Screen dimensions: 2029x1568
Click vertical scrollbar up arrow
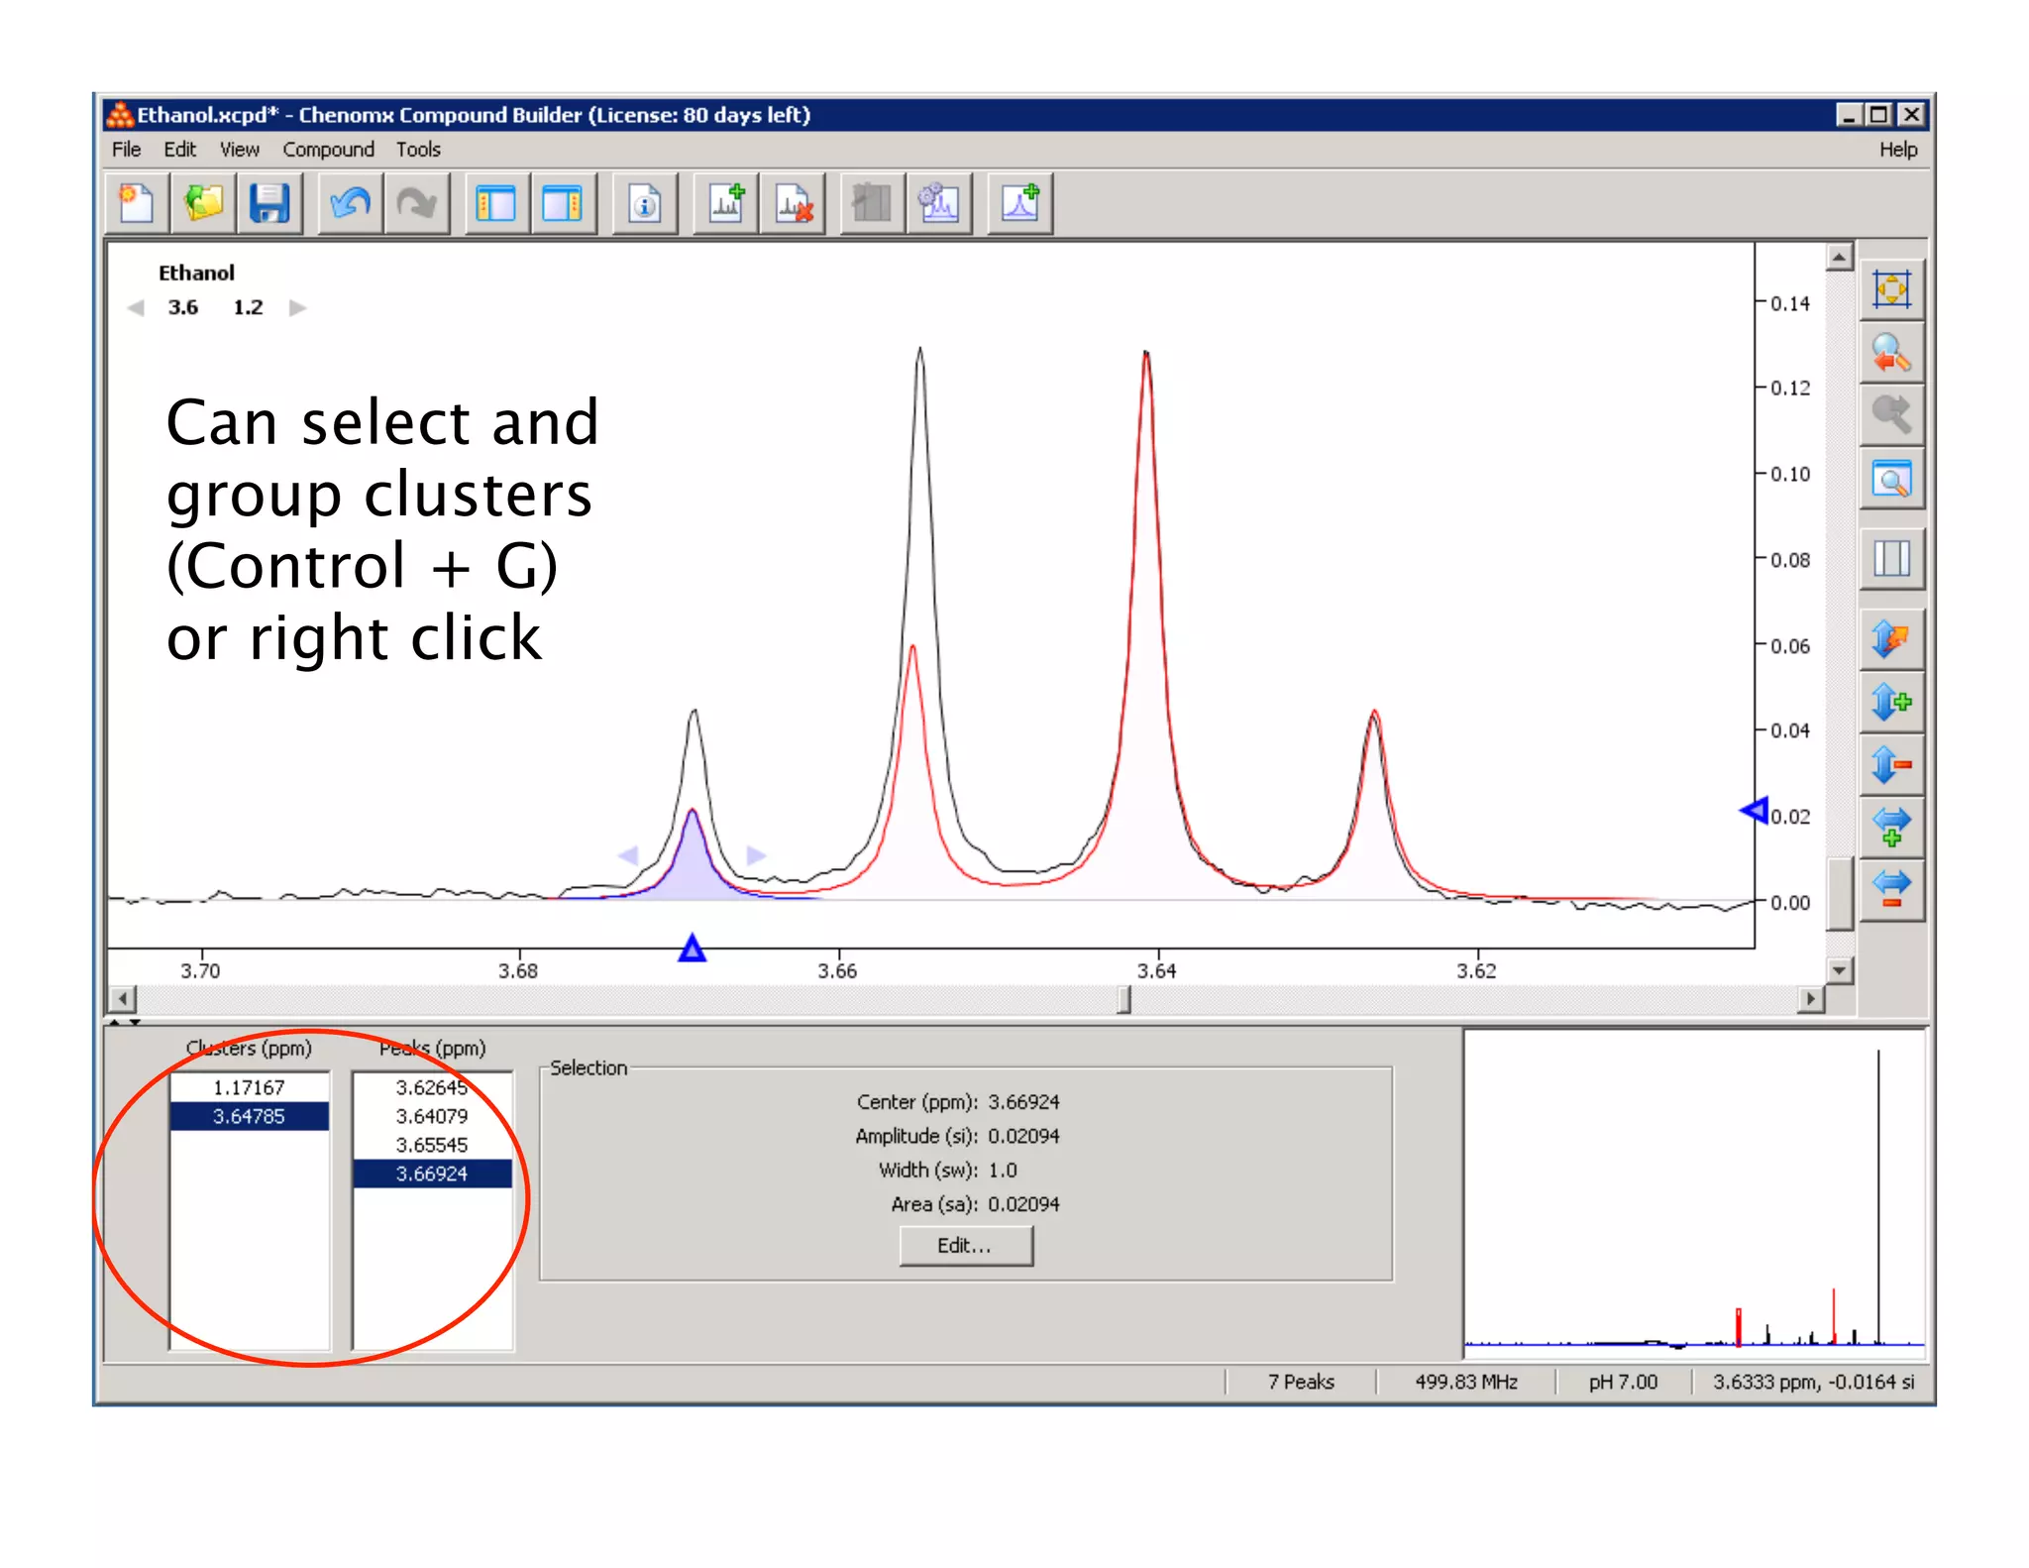click(x=1840, y=257)
